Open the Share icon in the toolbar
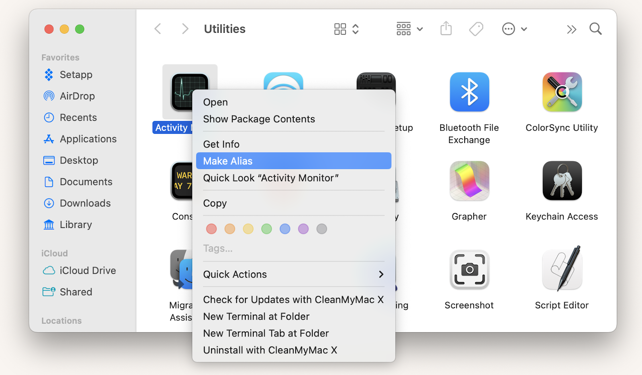Screen dimensions: 642x375 pyautogui.click(x=446, y=28)
